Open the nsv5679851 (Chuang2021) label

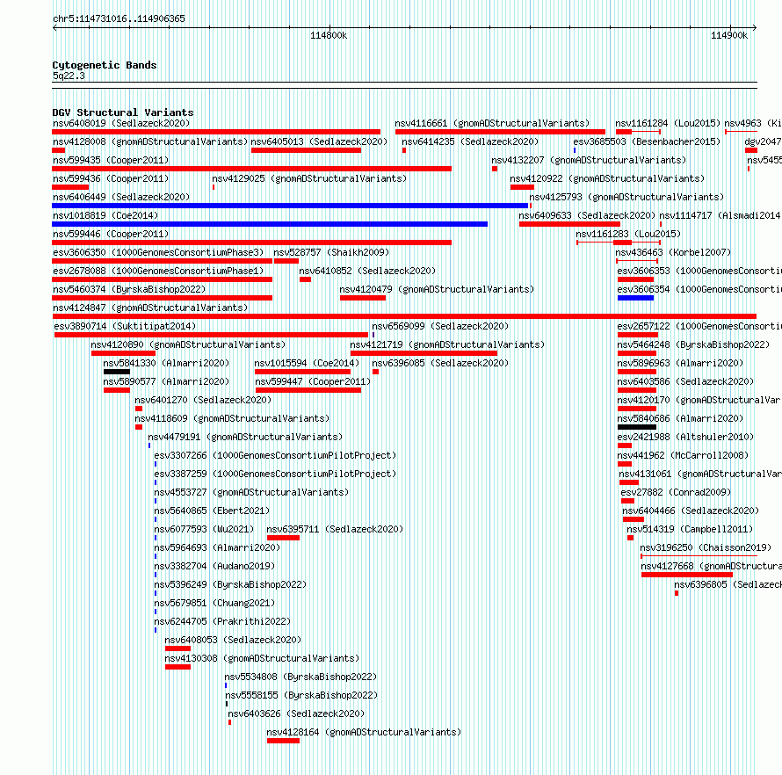(x=214, y=603)
